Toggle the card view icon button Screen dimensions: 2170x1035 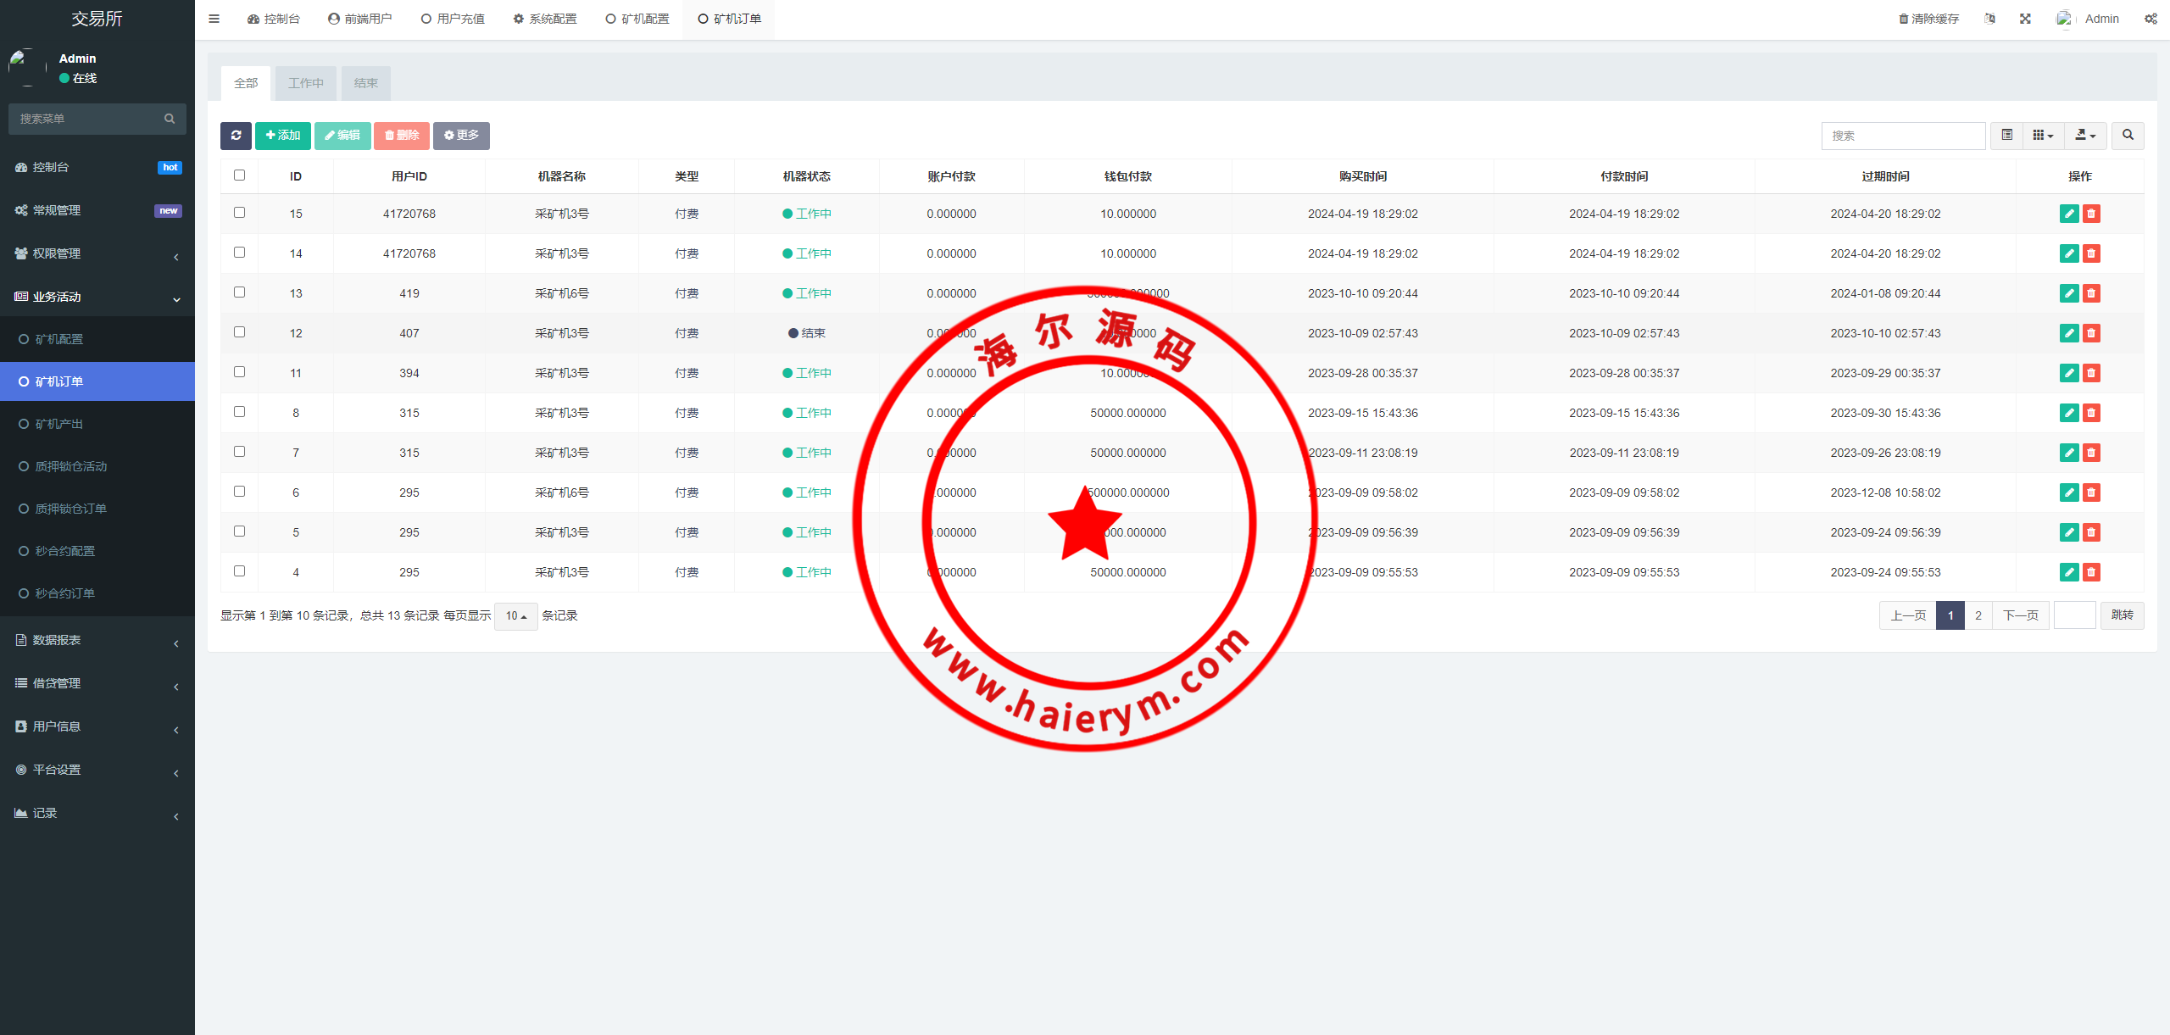(2006, 136)
